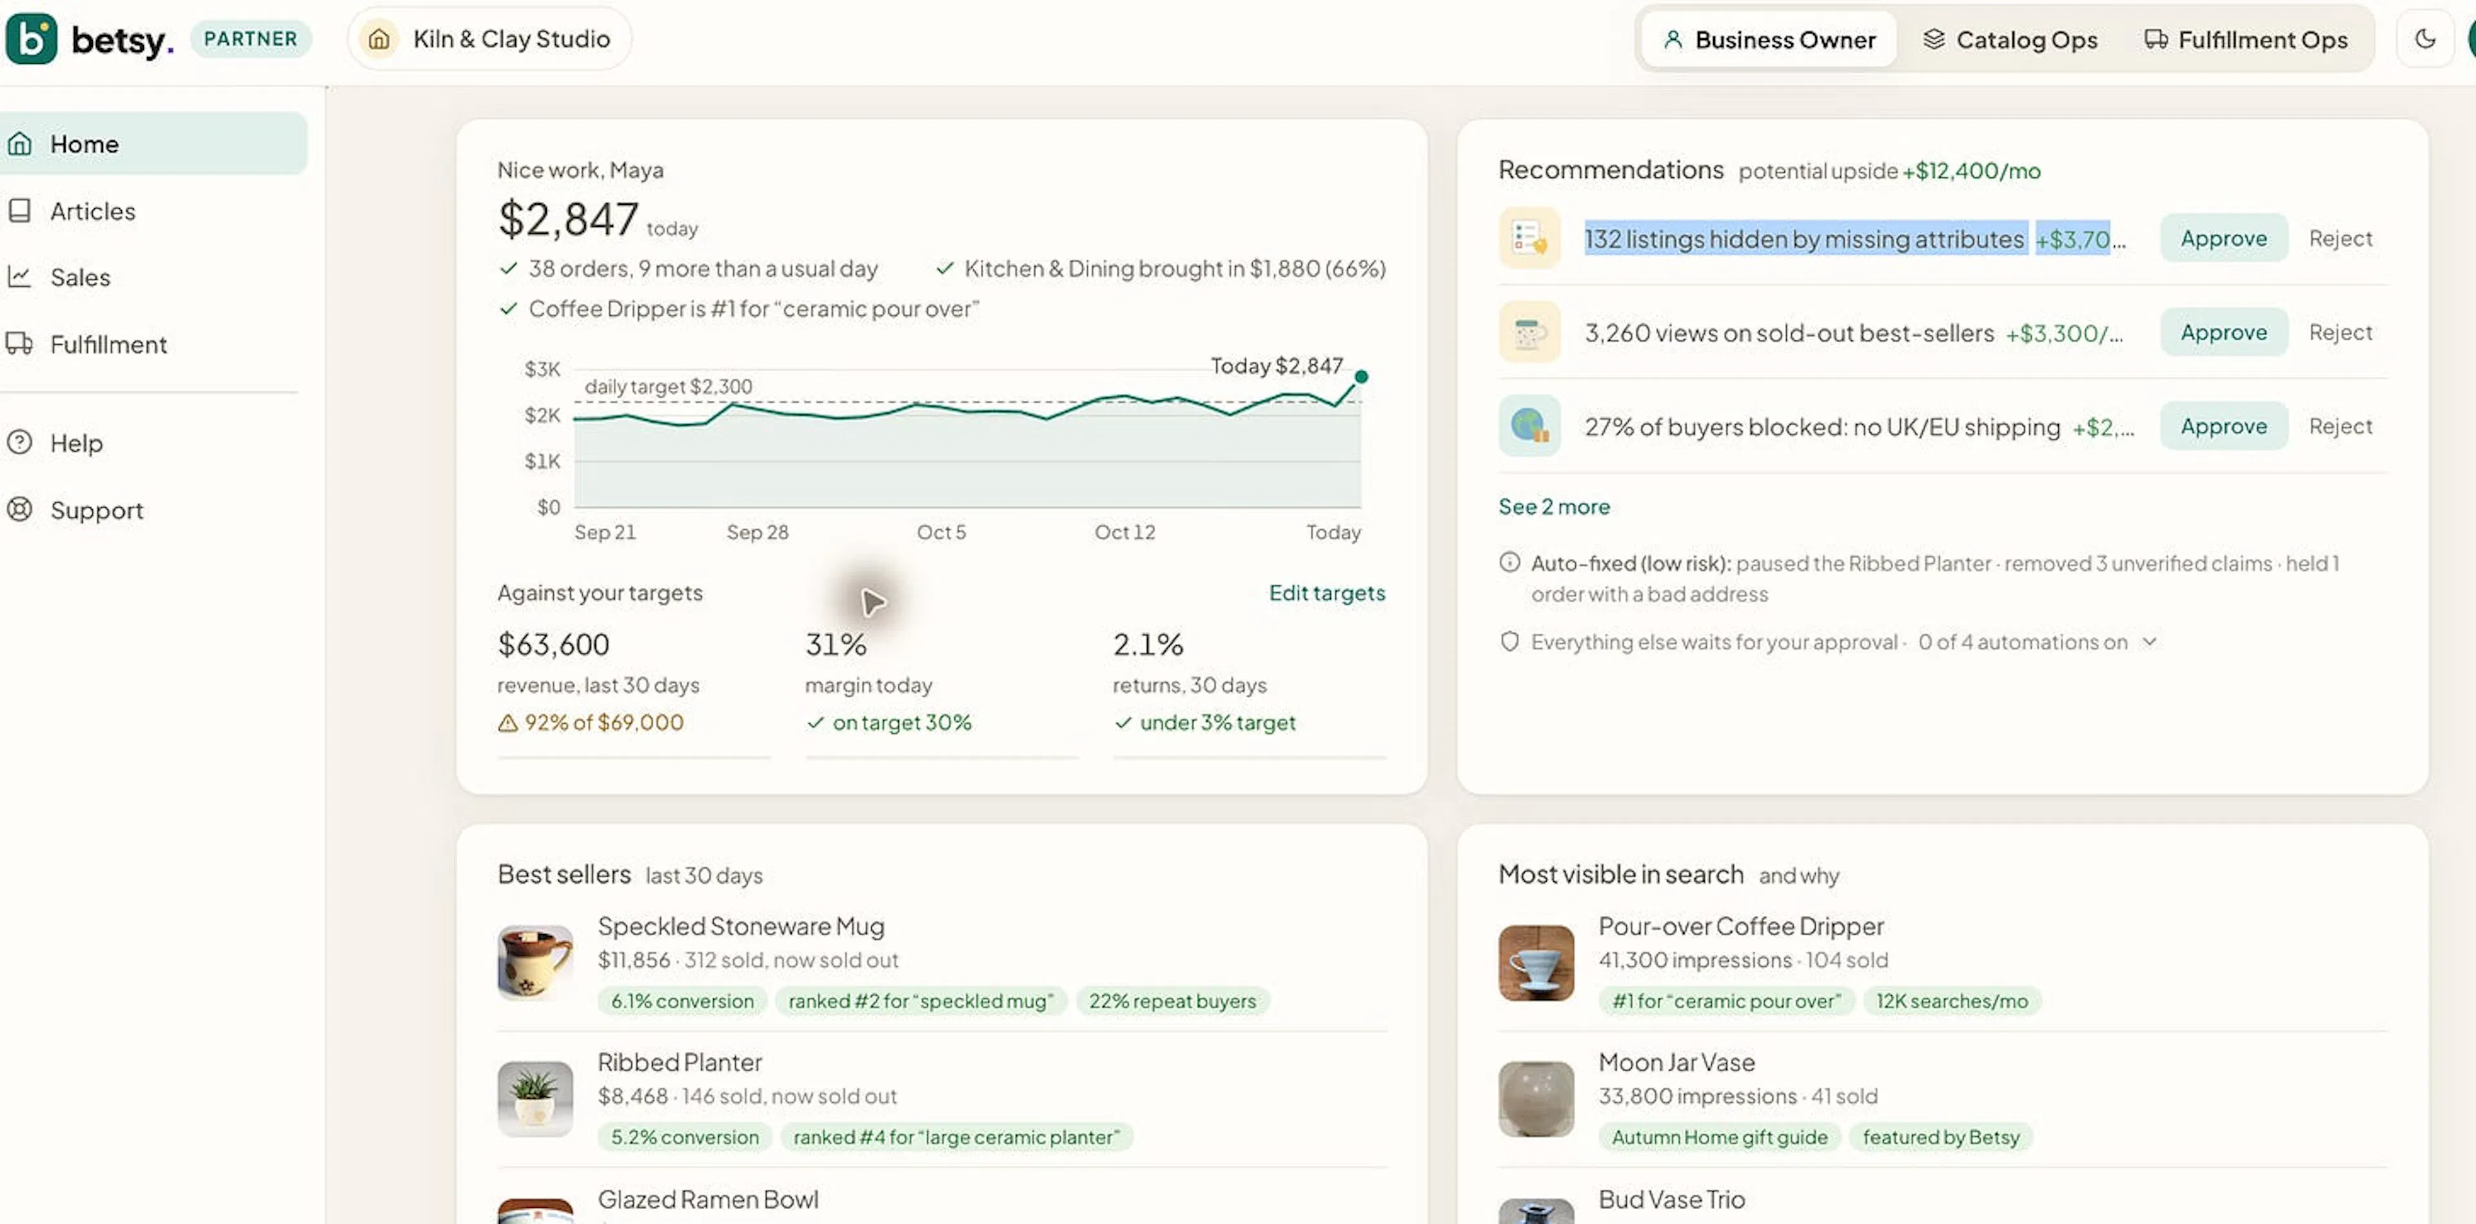Reject the 132 hidden listings recommendation

click(x=2341, y=238)
